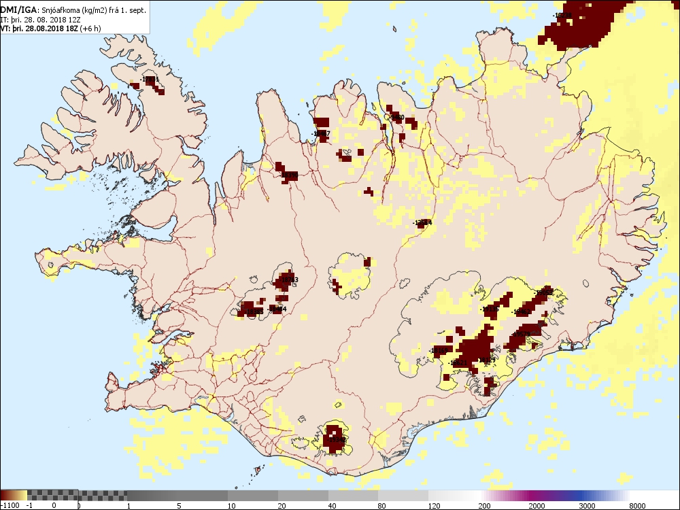Select the -19462 value label
680x510 pixels.
click(x=521, y=312)
